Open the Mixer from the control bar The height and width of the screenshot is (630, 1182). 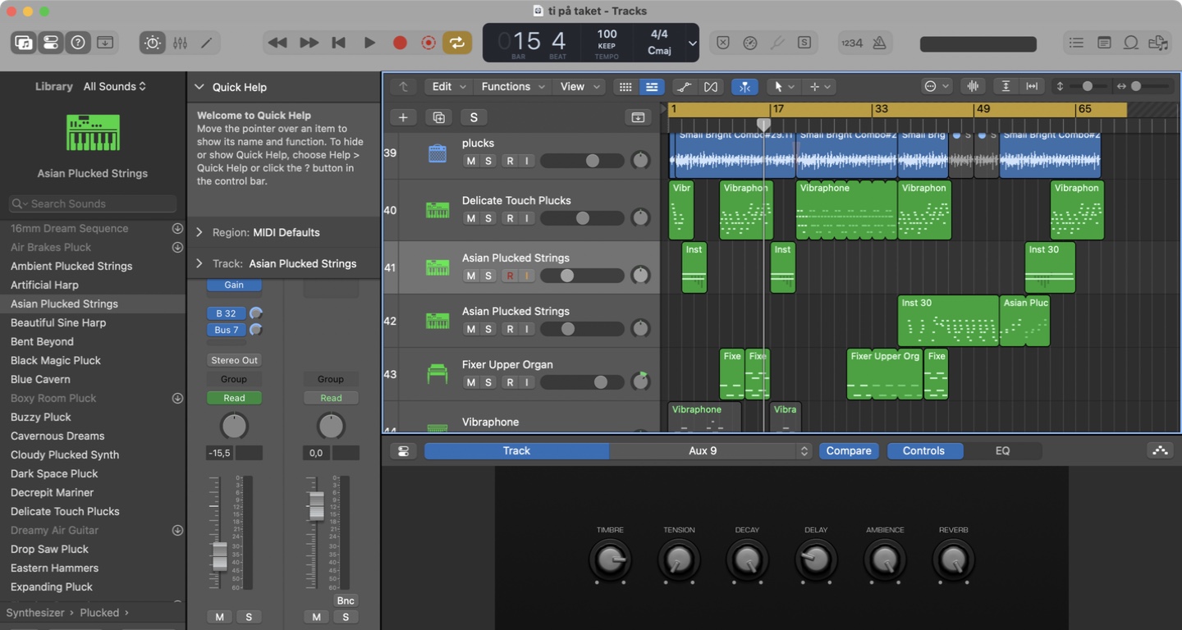click(180, 43)
